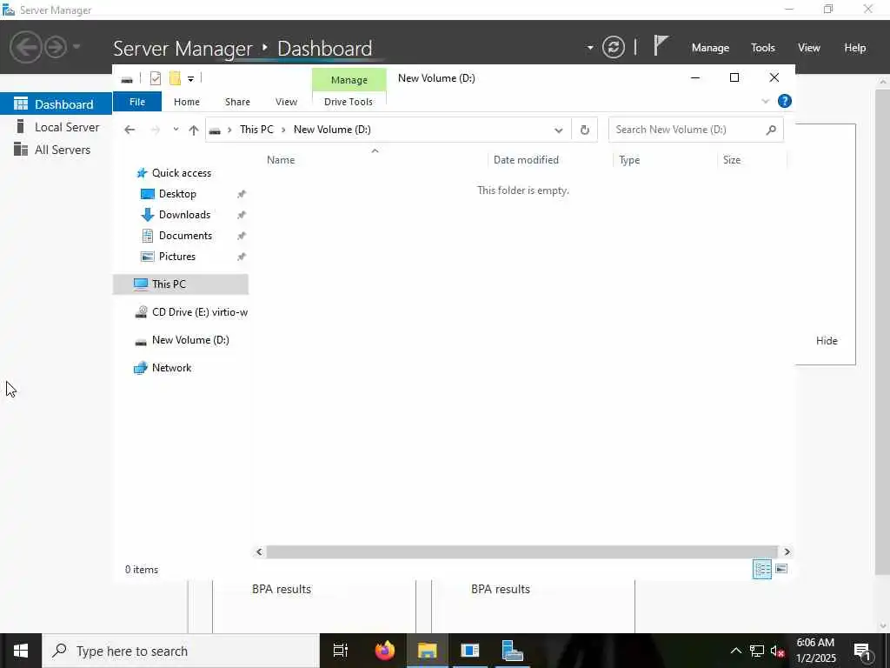The image size is (890, 668).
Task: Open recent locations dropdown in Explorer
Action: coord(176,130)
